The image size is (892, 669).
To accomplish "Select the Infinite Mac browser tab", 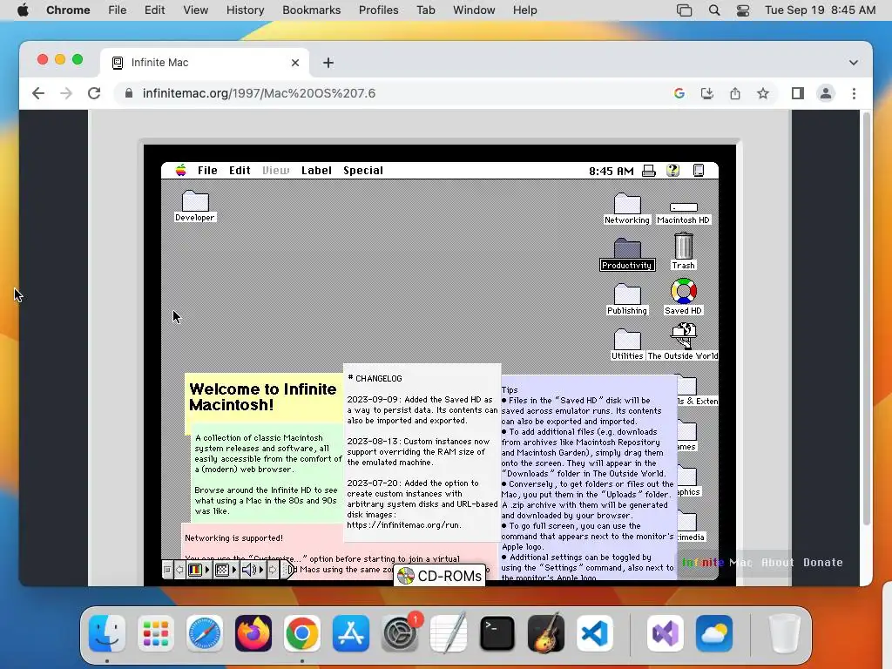I will coord(205,63).
